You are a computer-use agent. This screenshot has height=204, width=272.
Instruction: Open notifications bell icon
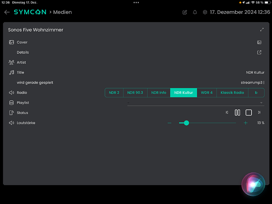click(x=195, y=12)
